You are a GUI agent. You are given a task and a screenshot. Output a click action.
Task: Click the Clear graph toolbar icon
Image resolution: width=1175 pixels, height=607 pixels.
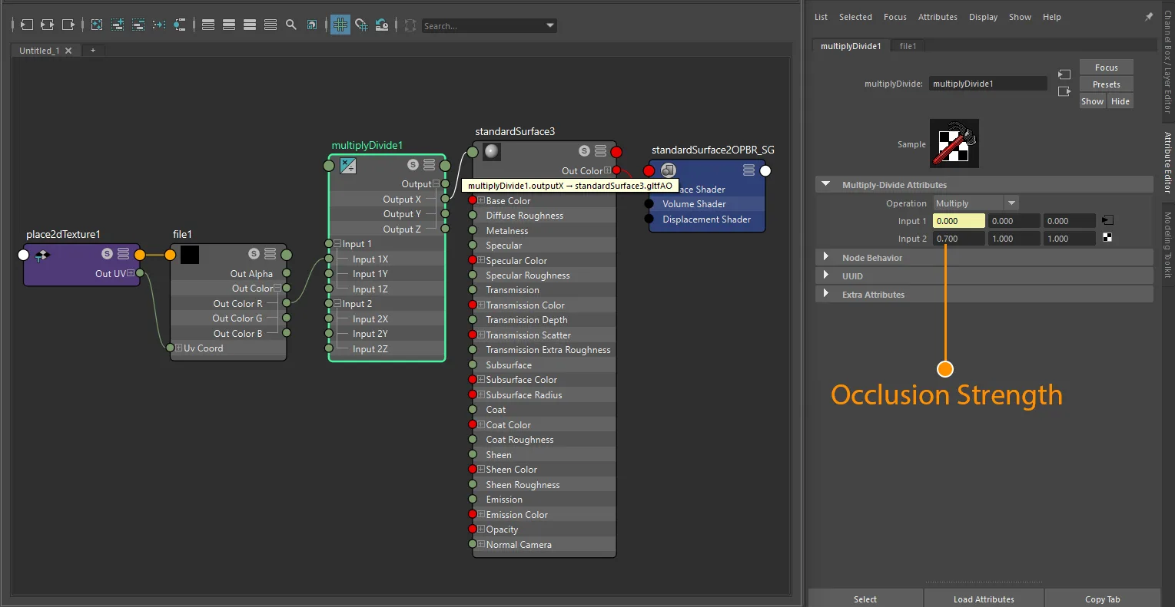(97, 25)
